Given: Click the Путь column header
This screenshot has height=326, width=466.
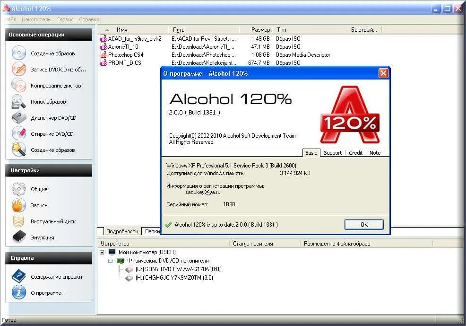Looking at the screenshot, I should click(x=204, y=30).
